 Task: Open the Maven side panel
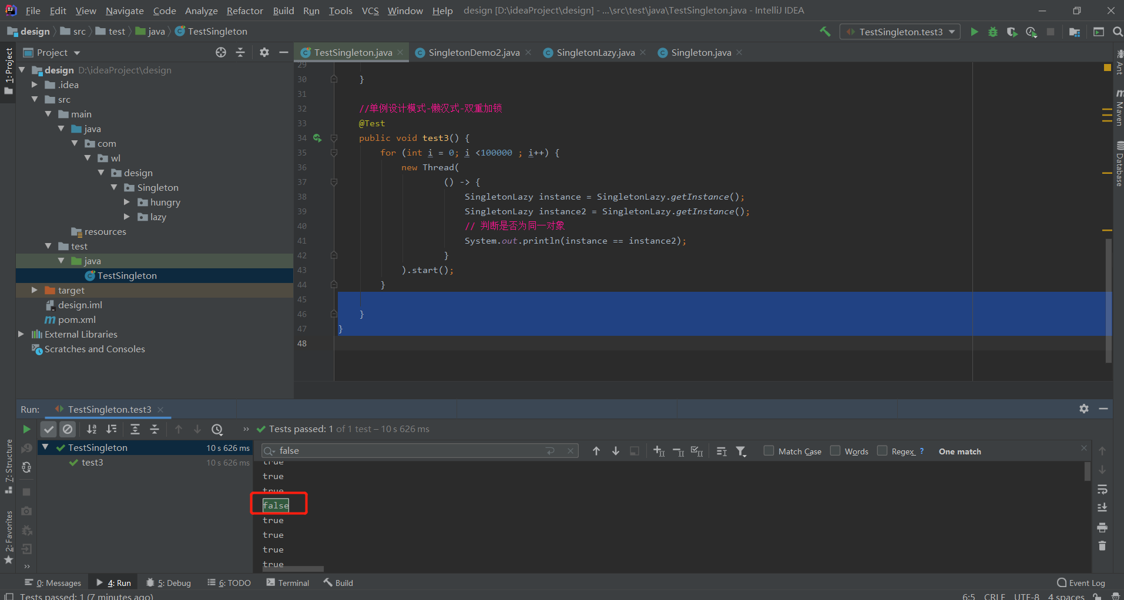click(x=1119, y=107)
